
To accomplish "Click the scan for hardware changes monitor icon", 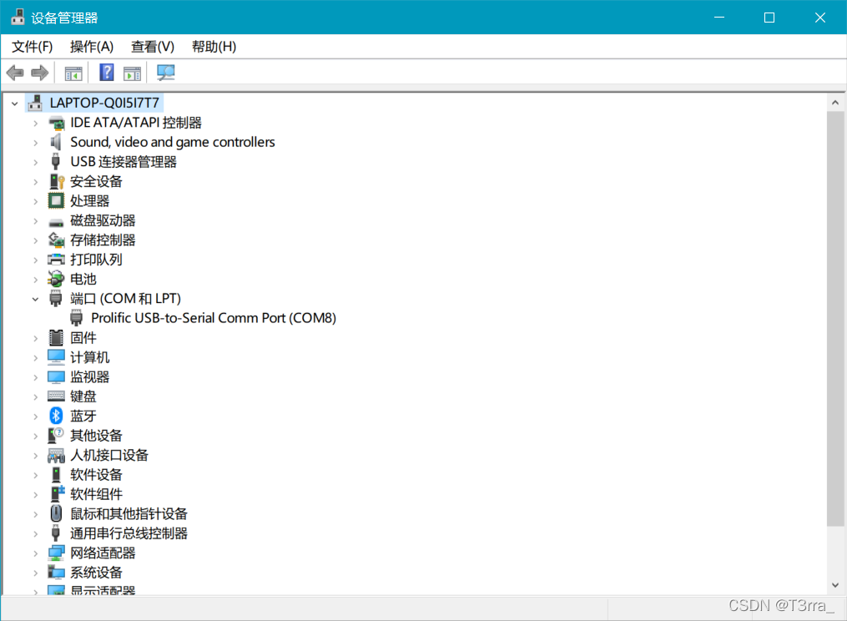I will click(166, 73).
